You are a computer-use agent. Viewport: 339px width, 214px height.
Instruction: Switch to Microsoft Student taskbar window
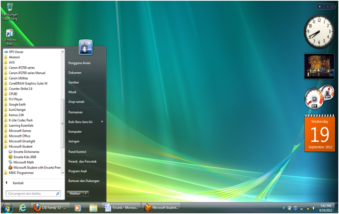161,208
